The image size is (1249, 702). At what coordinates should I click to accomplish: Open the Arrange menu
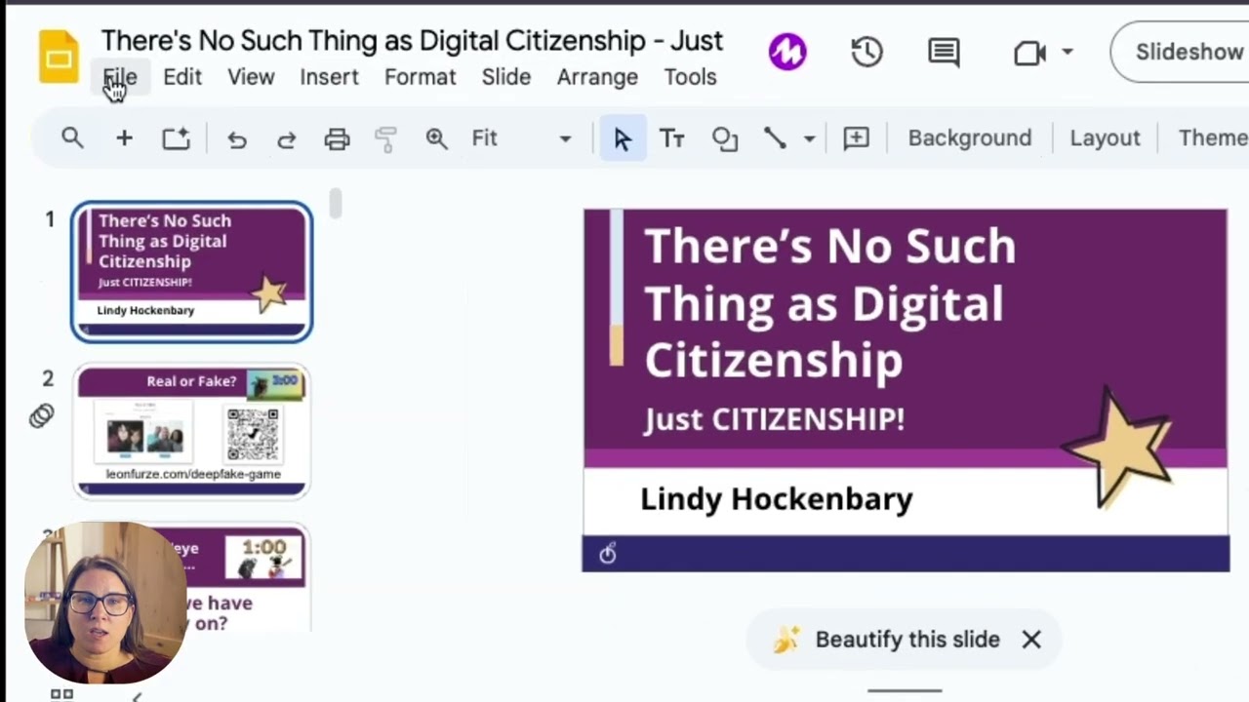coord(597,77)
